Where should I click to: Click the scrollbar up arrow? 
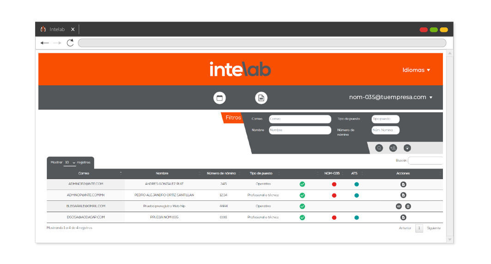click(450, 53)
